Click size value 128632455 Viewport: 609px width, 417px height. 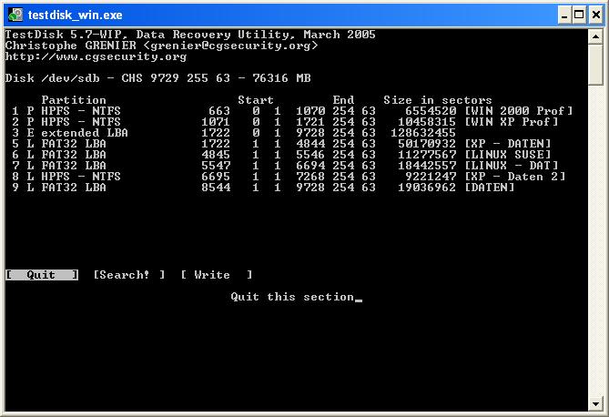tap(423, 133)
